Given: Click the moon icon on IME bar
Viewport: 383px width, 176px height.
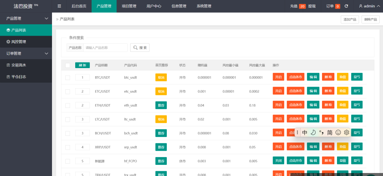Looking at the screenshot, I should 313,132.
